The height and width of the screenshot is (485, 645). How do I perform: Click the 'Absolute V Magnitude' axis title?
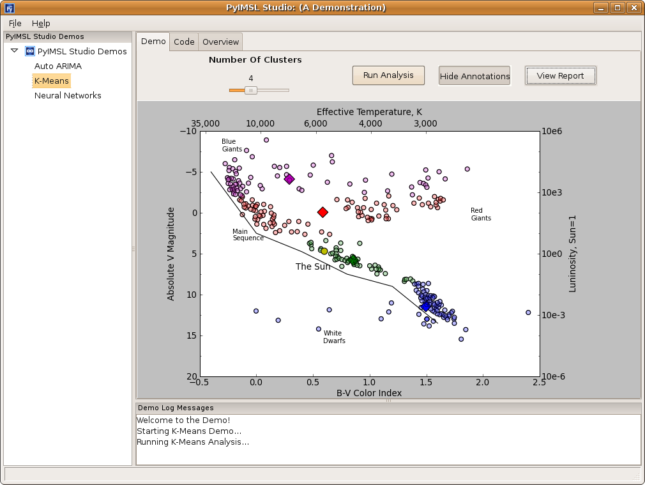point(171,254)
